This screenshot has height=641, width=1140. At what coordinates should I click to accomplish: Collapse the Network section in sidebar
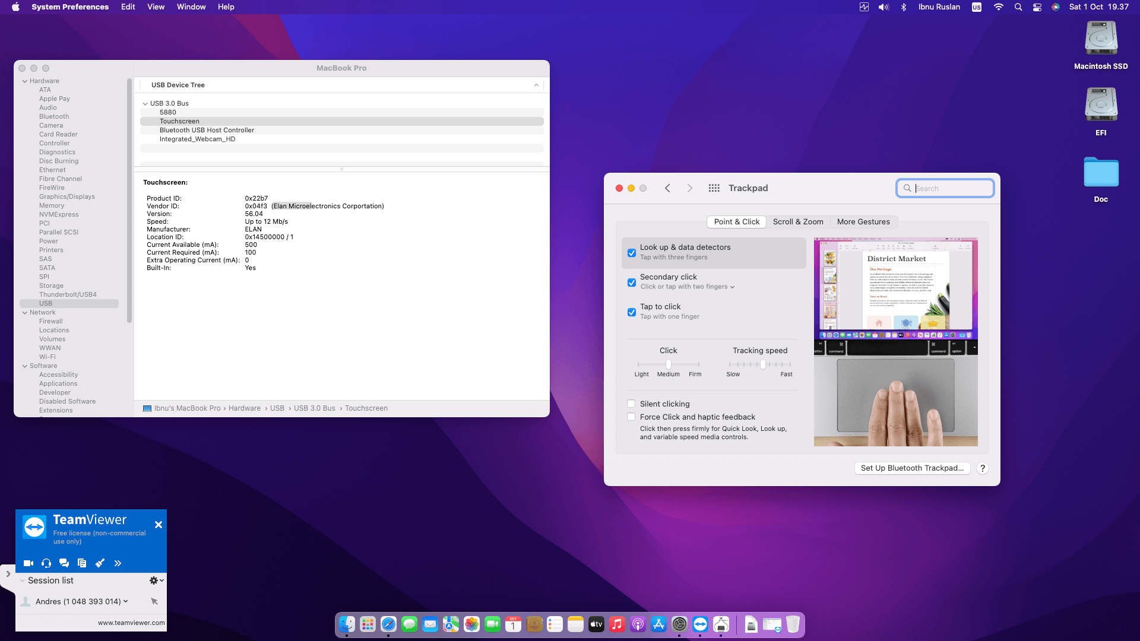coord(25,313)
